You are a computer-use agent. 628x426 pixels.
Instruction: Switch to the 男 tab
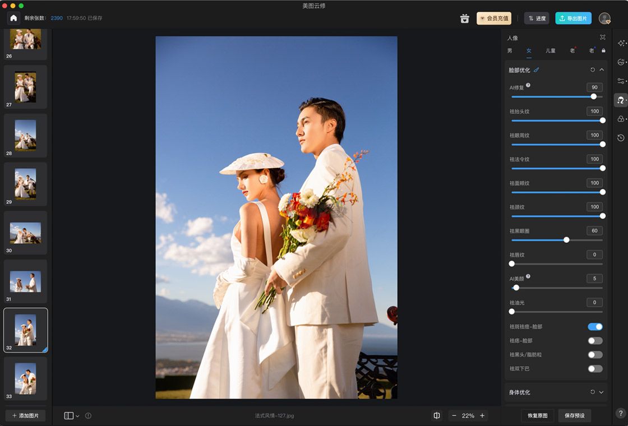(510, 51)
